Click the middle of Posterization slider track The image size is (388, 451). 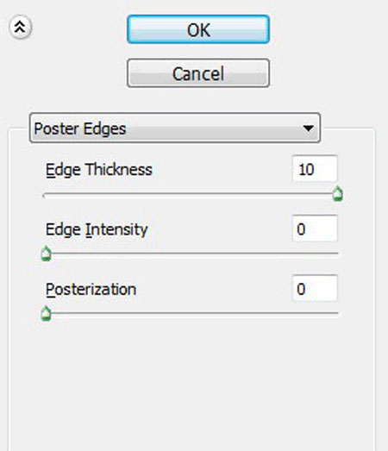191,313
